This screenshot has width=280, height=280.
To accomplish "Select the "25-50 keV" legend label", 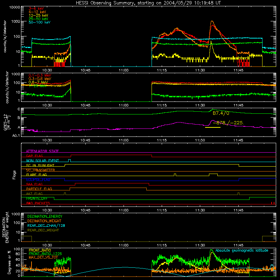I will [x=38, y=19].
